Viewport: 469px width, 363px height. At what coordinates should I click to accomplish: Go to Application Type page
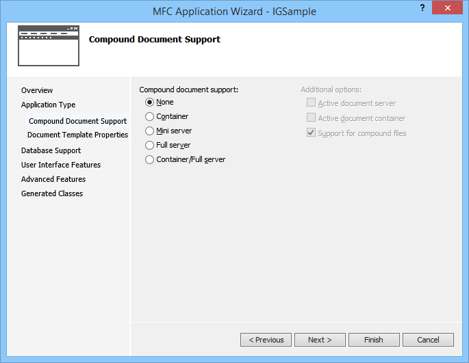point(48,105)
